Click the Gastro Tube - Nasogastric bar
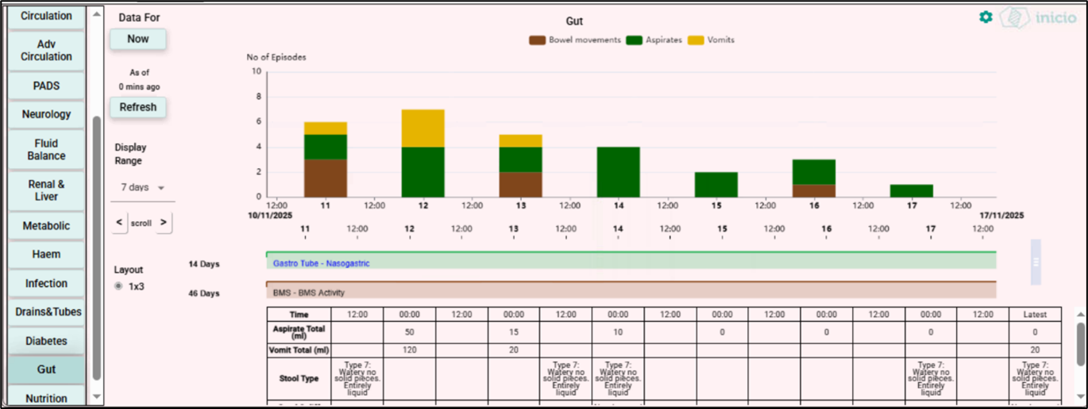The width and height of the screenshot is (1088, 409). click(x=631, y=262)
